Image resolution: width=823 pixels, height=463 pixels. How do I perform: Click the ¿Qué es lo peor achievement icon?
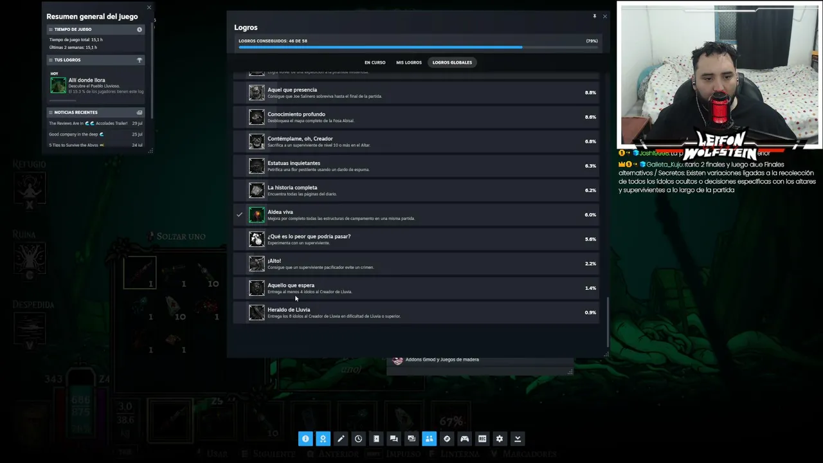click(257, 239)
